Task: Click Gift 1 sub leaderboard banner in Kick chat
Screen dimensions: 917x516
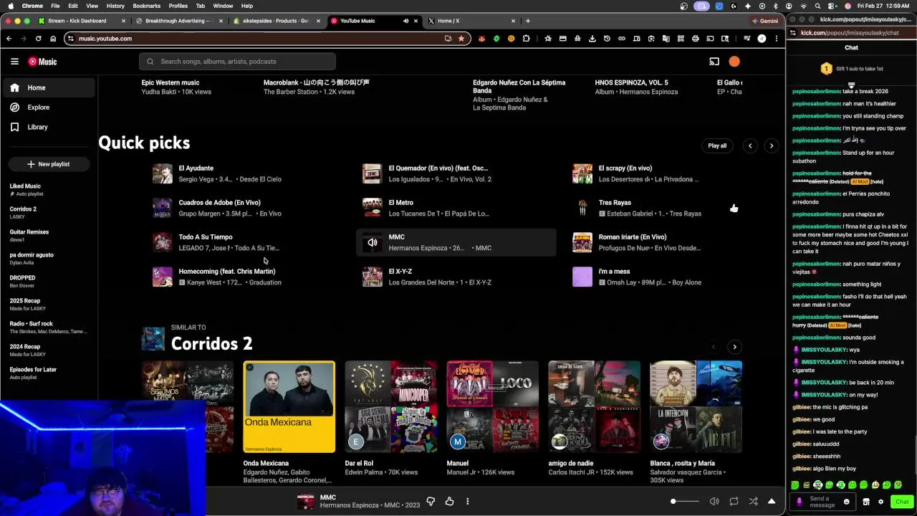Action: point(852,69)
